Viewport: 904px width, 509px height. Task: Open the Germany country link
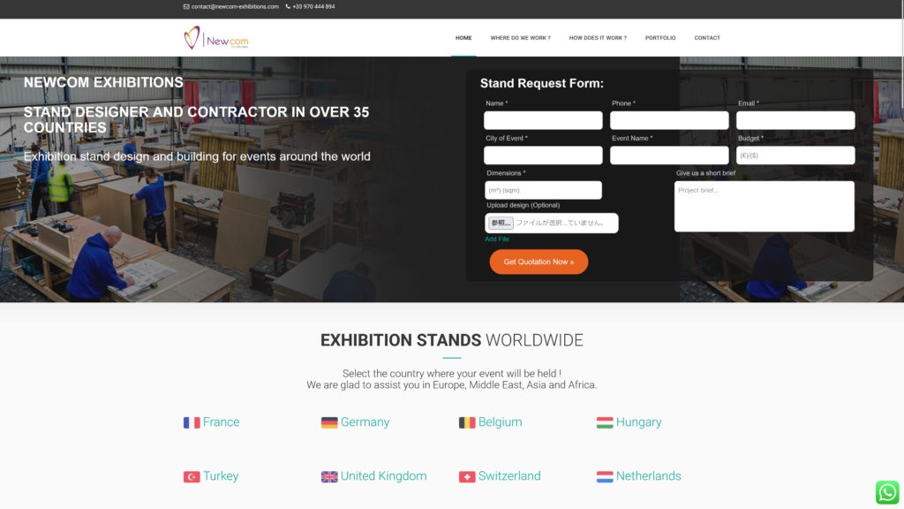click(x=365, y=422)
